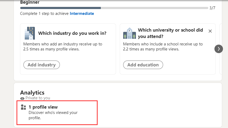The image size is (228, 128).
Task: Show next suggestion cards with the arrow
Action: [218, 49]
